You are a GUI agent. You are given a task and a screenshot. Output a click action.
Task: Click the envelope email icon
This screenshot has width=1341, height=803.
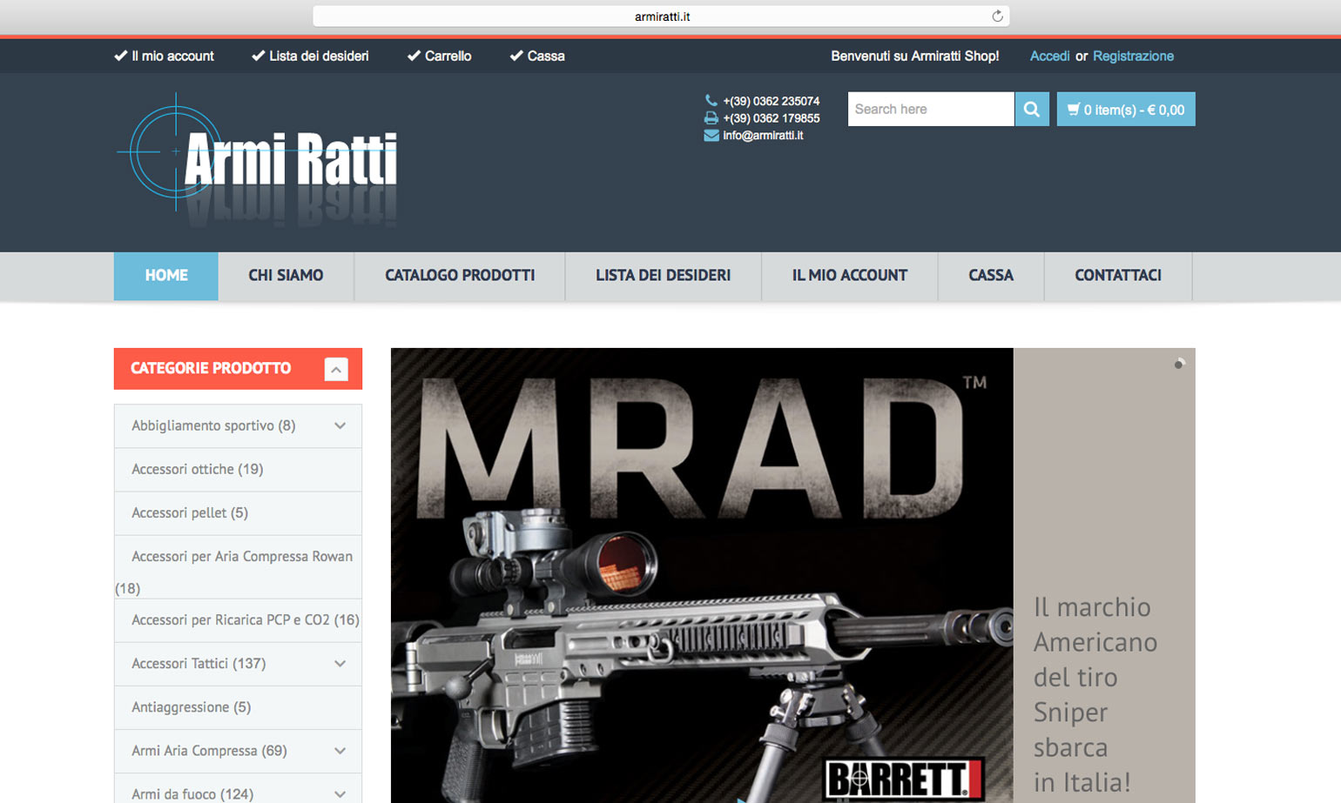tap(711, 136)
